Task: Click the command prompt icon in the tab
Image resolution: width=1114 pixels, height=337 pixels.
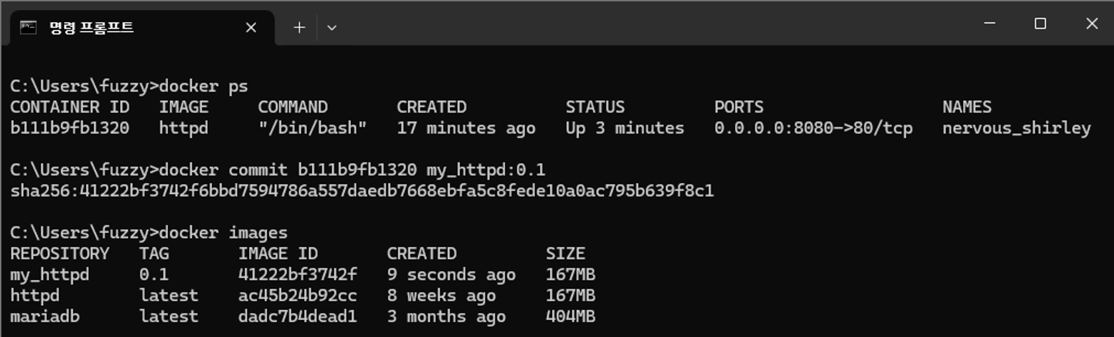Action: pyautogui.click(x=28, y=27)
